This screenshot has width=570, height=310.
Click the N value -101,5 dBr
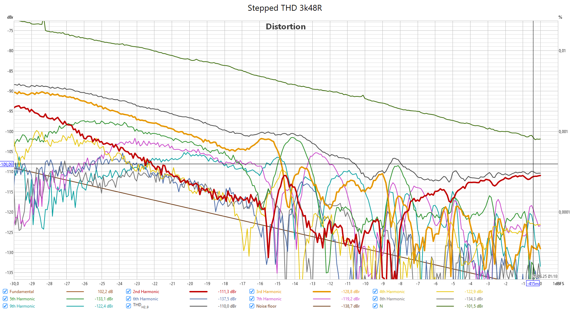coord(474,306)
